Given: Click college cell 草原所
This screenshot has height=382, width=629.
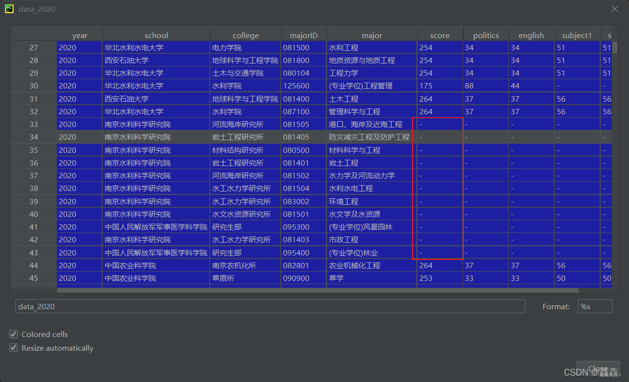Looking at the screenshot, I should (x=246, y=278).
